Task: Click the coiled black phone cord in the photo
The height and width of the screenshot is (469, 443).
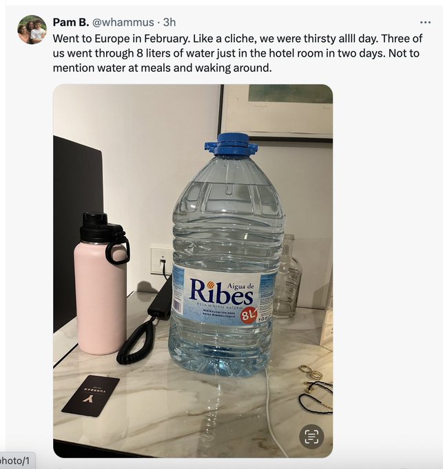Action: [x=137, y=340]
